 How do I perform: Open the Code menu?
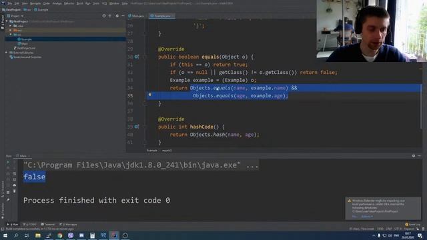pyautogui.click(x=47, y=3)
